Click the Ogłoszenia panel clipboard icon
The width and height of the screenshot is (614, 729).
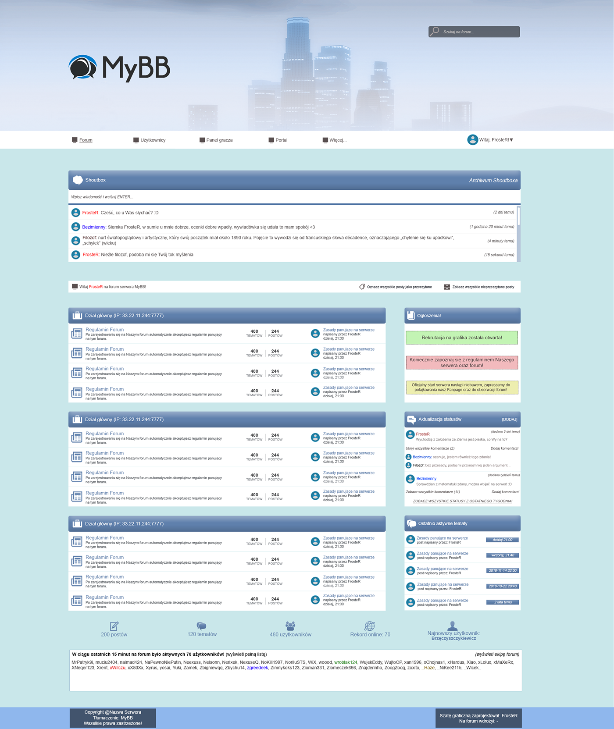(411, 315)
